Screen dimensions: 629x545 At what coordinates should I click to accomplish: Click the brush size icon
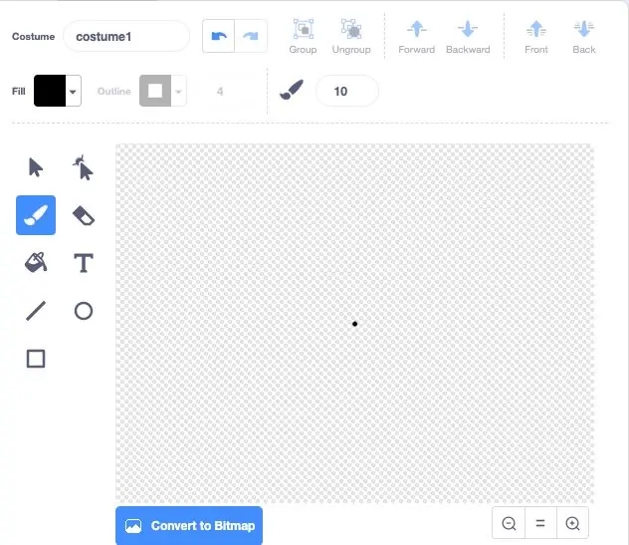pos(292,91)
